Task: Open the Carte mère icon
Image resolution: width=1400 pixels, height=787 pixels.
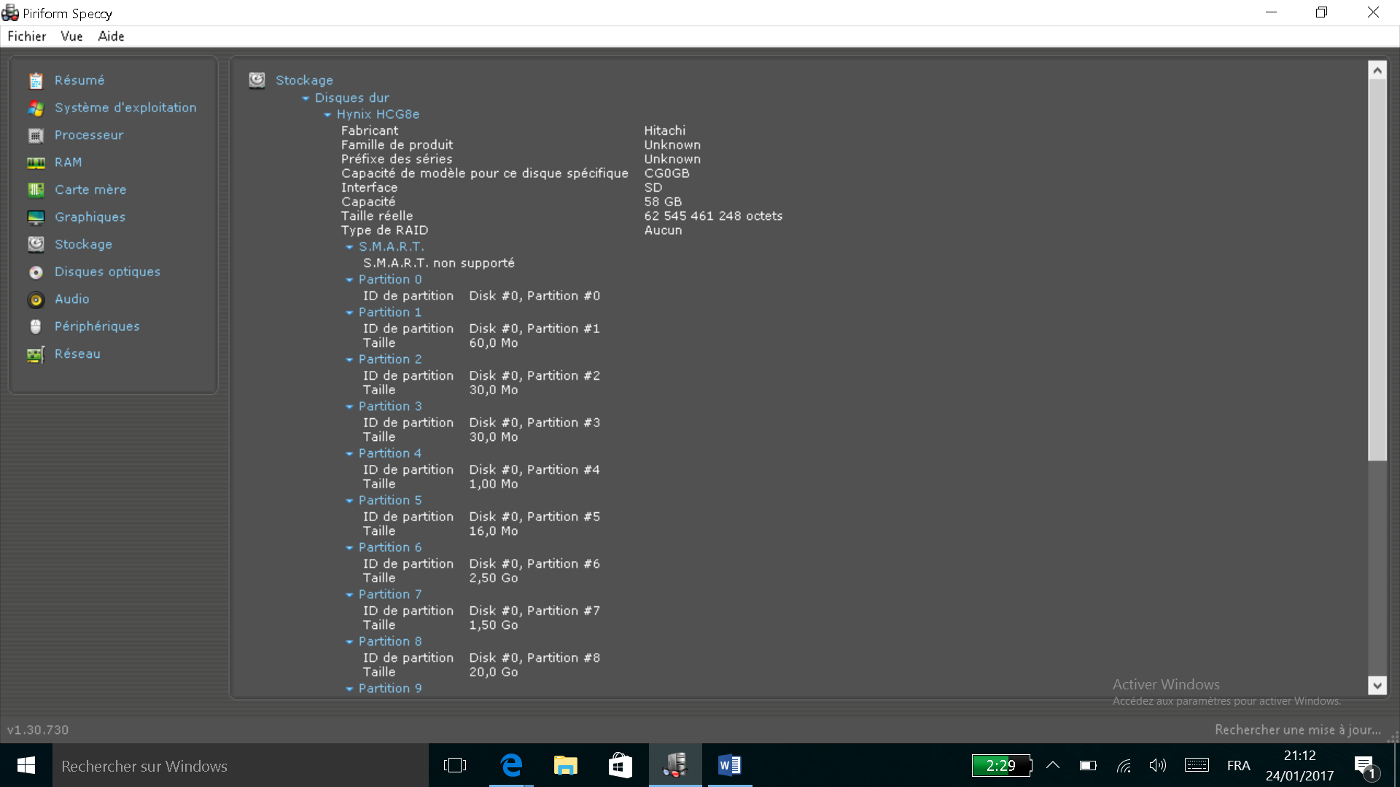Action: coord(36,190)
